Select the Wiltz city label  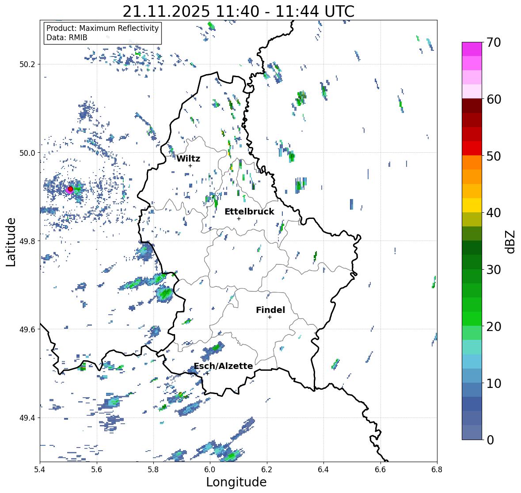pos(188,158)
